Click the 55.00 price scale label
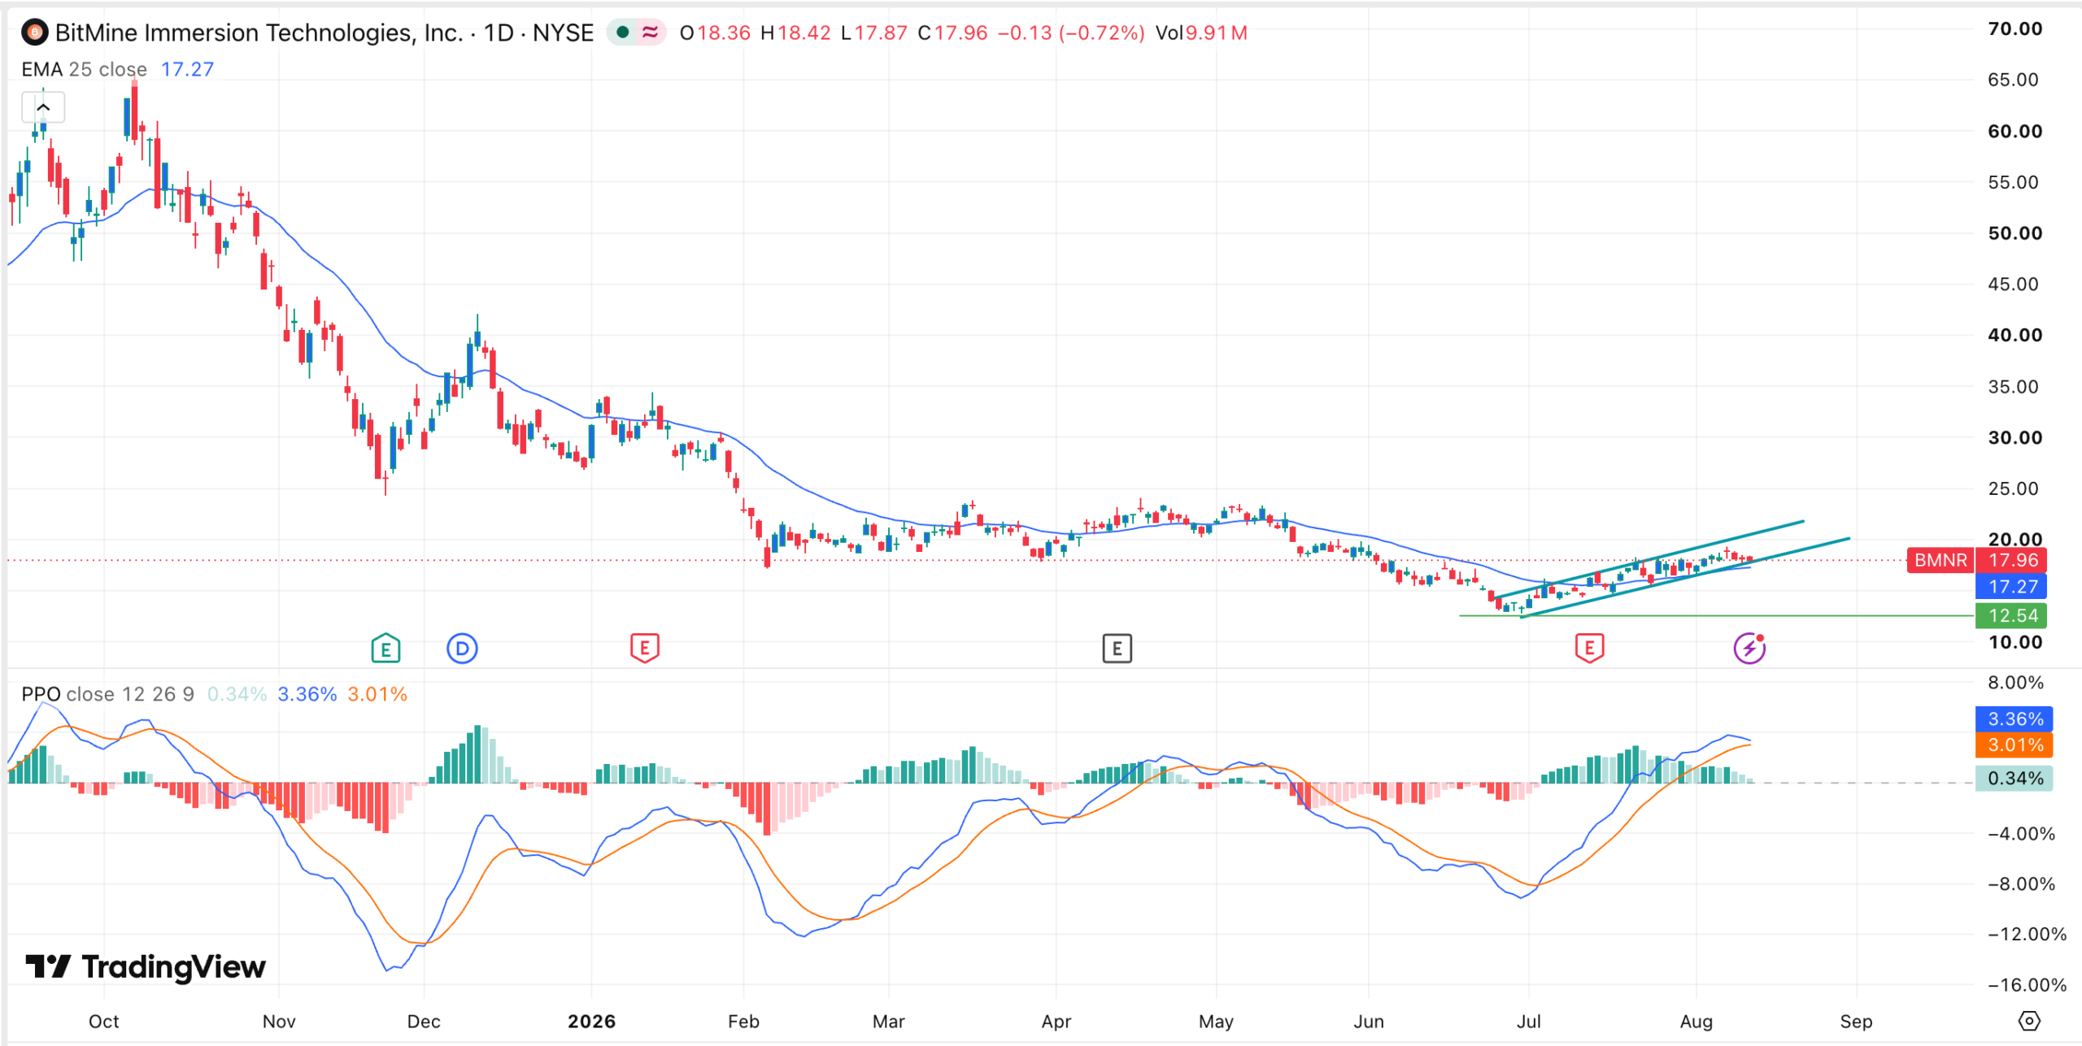This screenshot has height=1046, width=2082. (2014, 182)
